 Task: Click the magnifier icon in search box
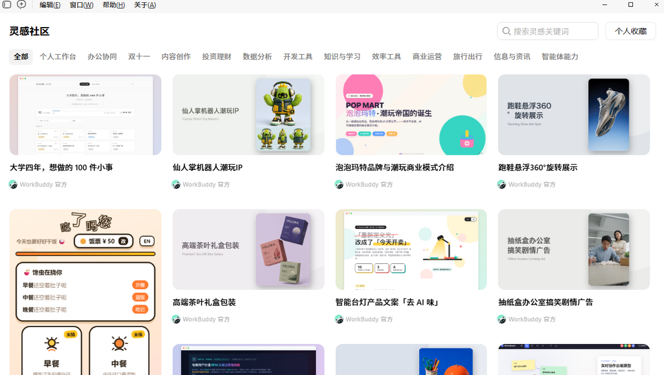pyautogui.click(x=506, y=32)
